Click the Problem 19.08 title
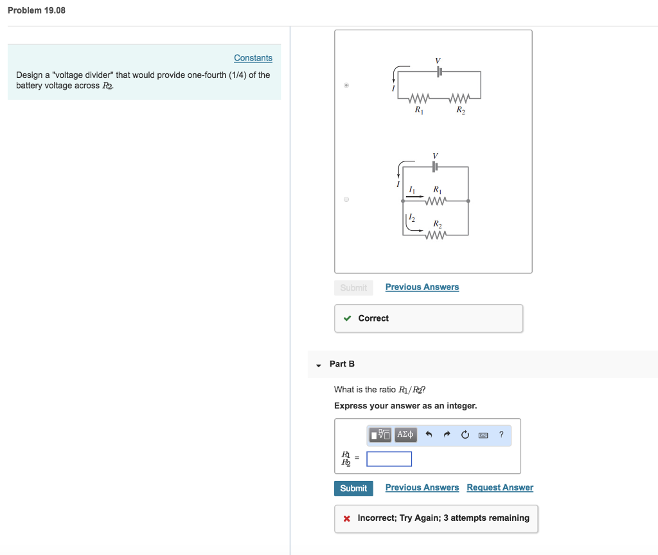 point(36,10)
